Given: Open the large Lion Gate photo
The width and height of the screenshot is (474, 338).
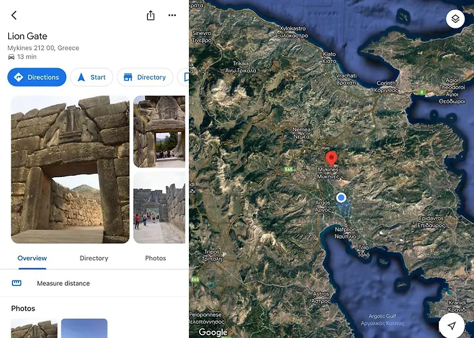Looking at the screenshot, I should (70, 169).
